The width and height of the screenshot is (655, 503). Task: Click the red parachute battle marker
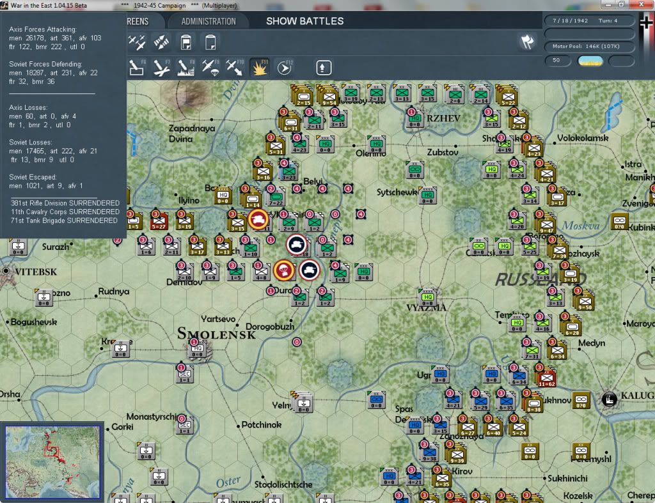pos(283,270)
